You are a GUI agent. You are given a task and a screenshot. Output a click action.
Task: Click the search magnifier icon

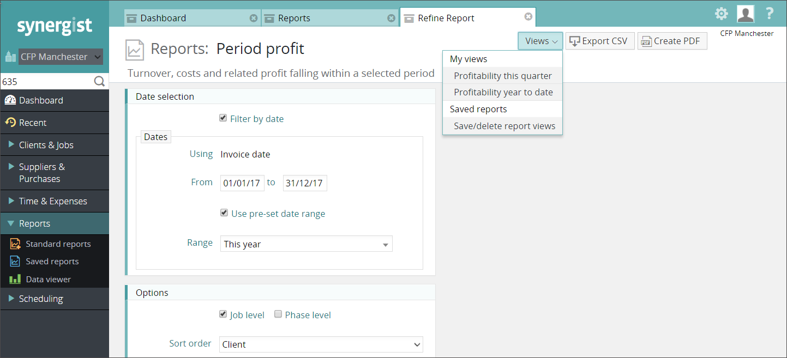[99, 82]
